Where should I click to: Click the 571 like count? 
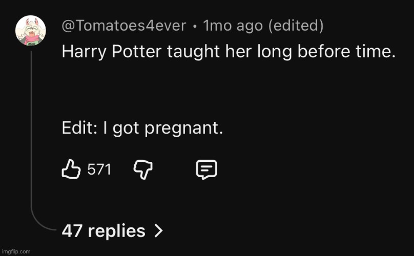99,169
